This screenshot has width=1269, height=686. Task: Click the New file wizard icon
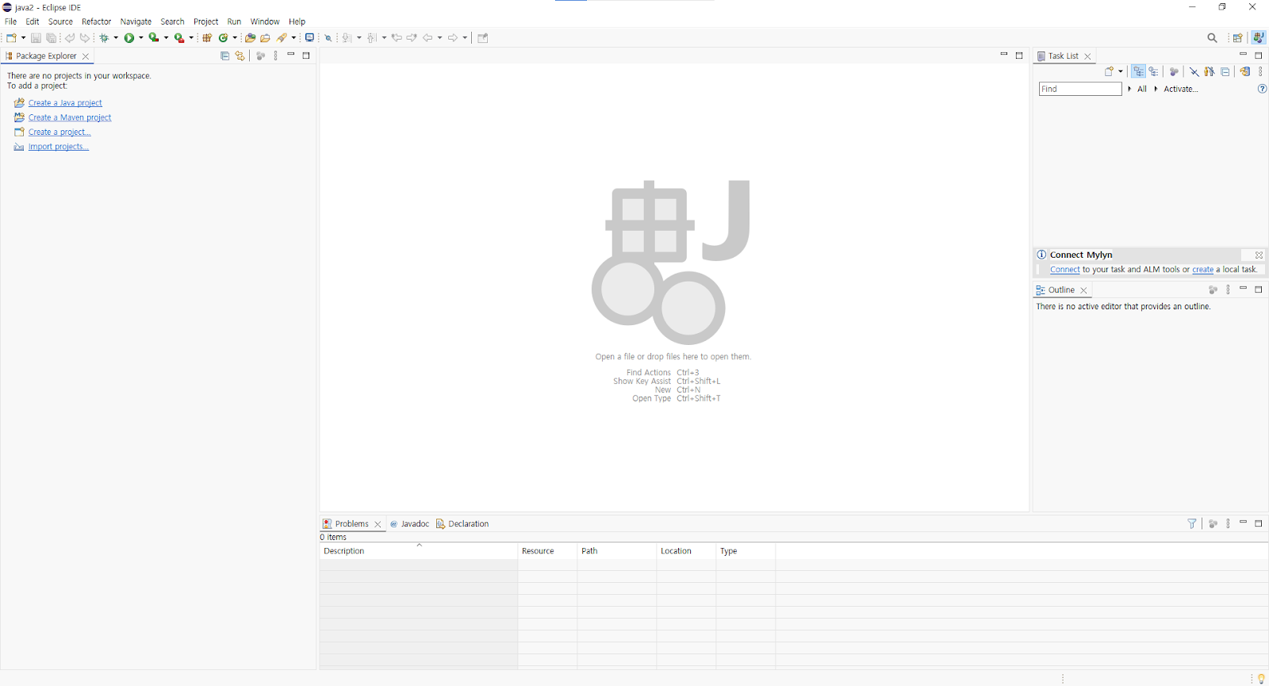pos(11,37)
